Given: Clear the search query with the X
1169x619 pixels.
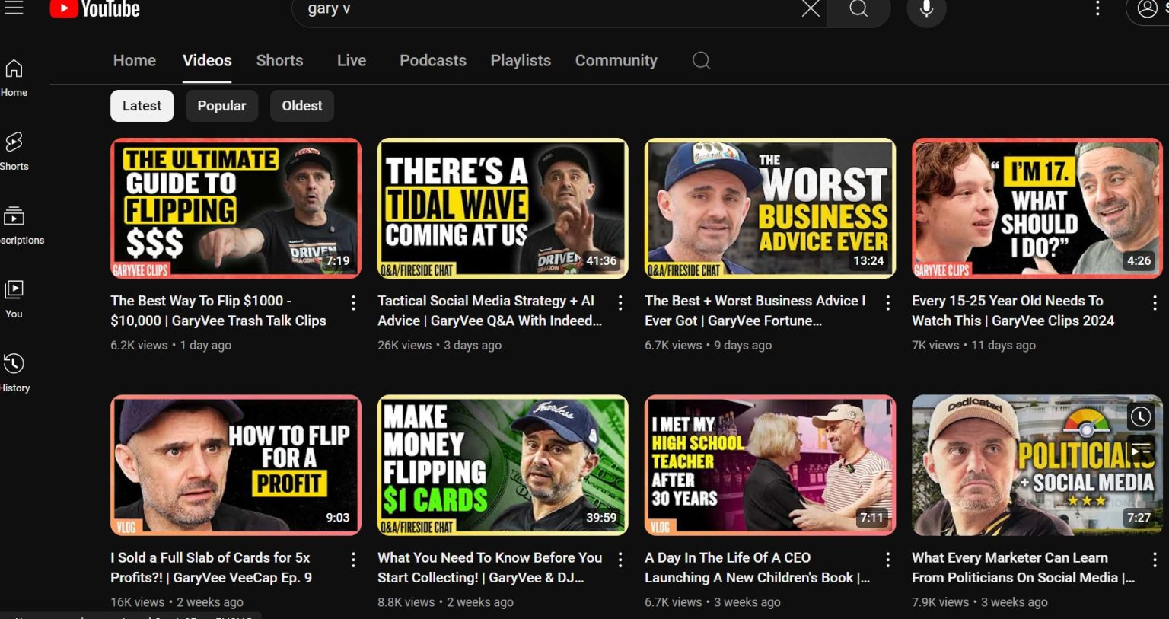Looking at the screenshot, I should coord(810,9).
